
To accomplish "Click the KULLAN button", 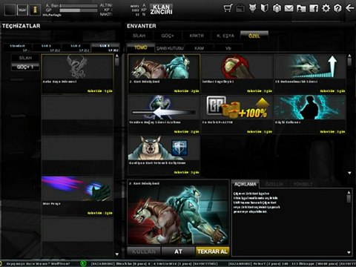I will (144, 251).
